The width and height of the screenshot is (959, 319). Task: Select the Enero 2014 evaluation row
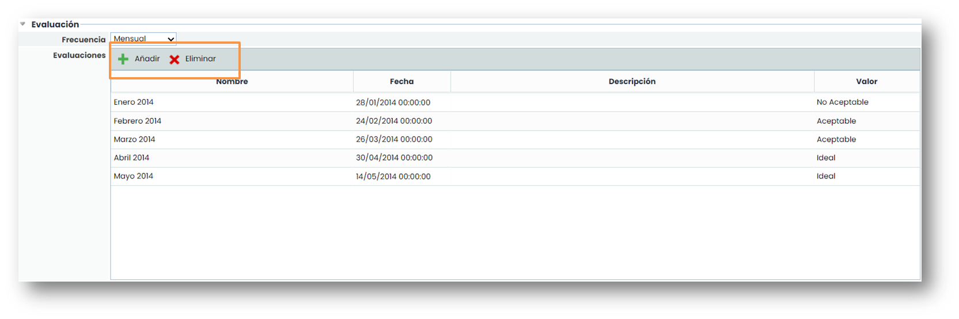(134, 102)
